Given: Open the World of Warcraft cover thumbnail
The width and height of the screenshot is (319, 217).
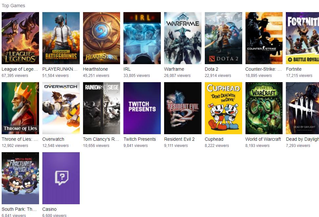Looking at the screenshot, I should [x=264, y=108].
